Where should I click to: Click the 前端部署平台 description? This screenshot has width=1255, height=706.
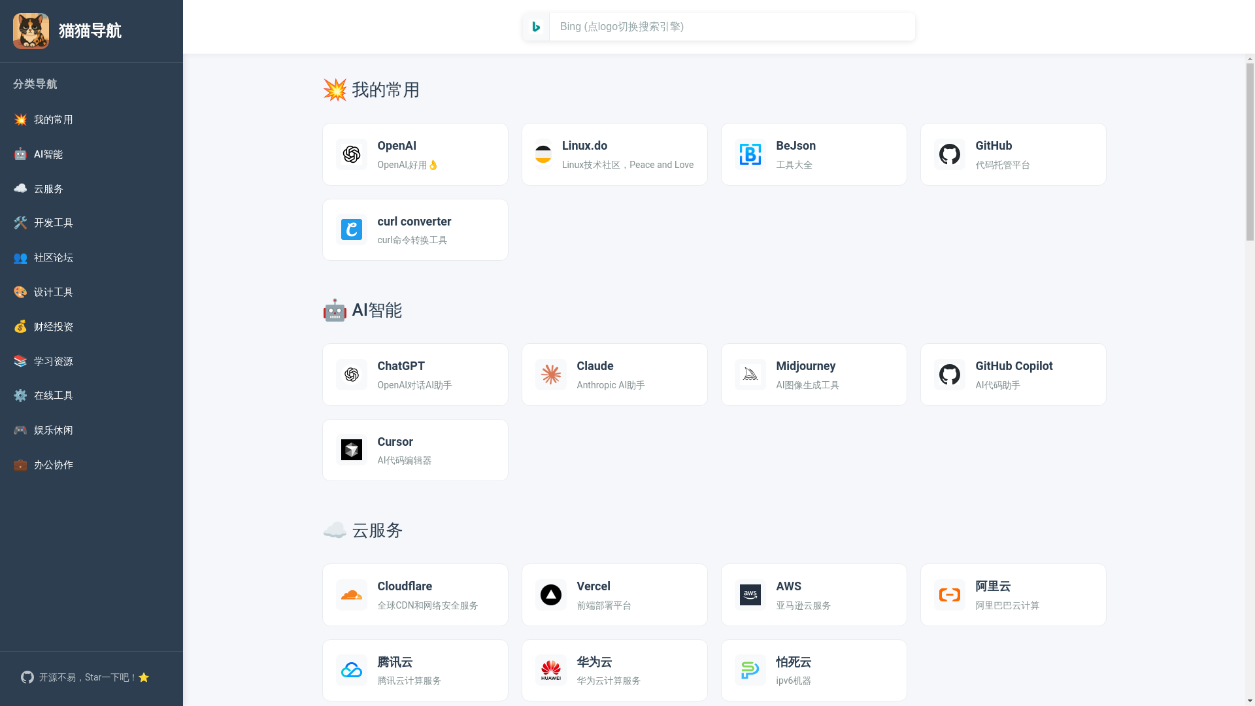click(x=604, y=605)
